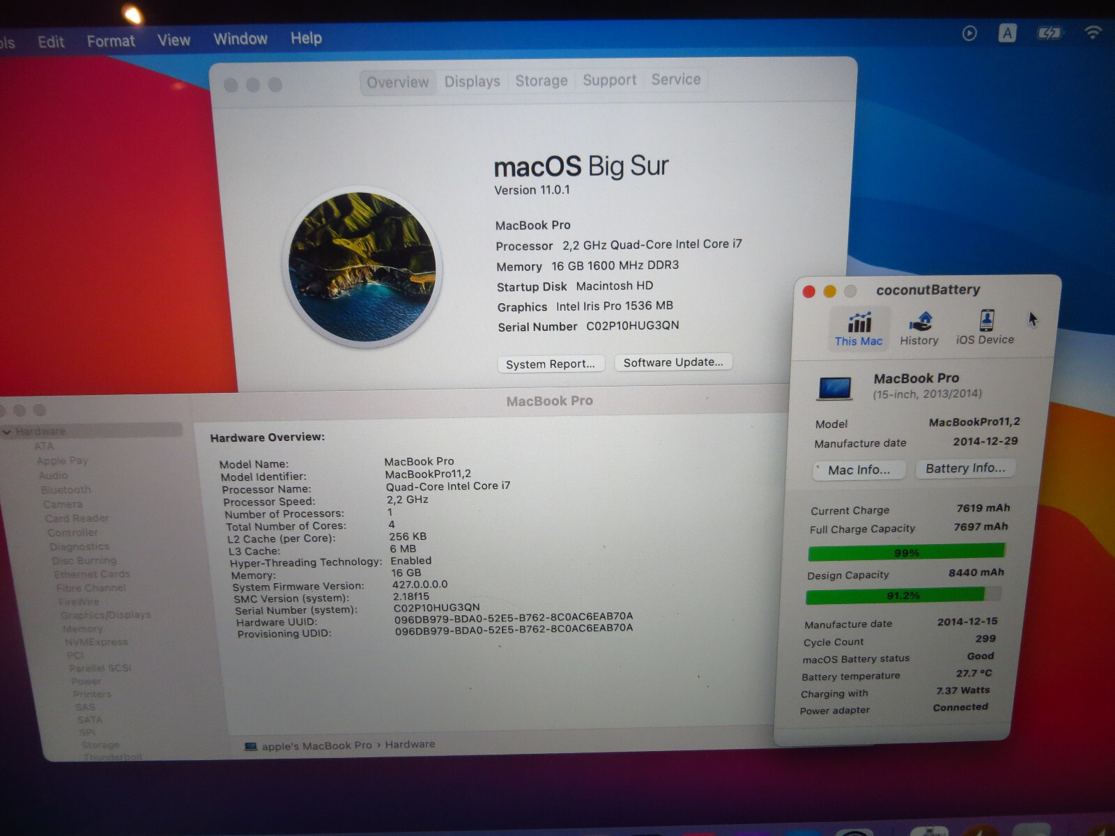The height and width of the screenshot is (836, 1115).
Task: Click the MacBook Pro laptop icon in coconutBattery
Action: [835, 388]
